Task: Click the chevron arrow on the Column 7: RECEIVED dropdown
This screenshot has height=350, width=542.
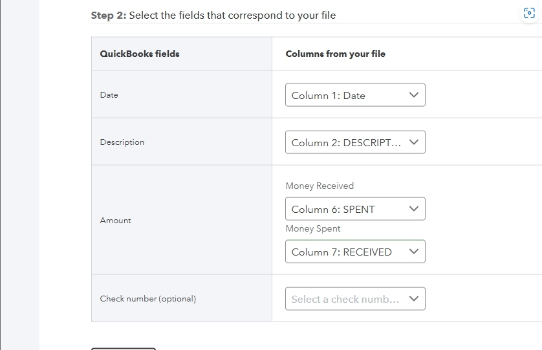Action: pos(415,252)
